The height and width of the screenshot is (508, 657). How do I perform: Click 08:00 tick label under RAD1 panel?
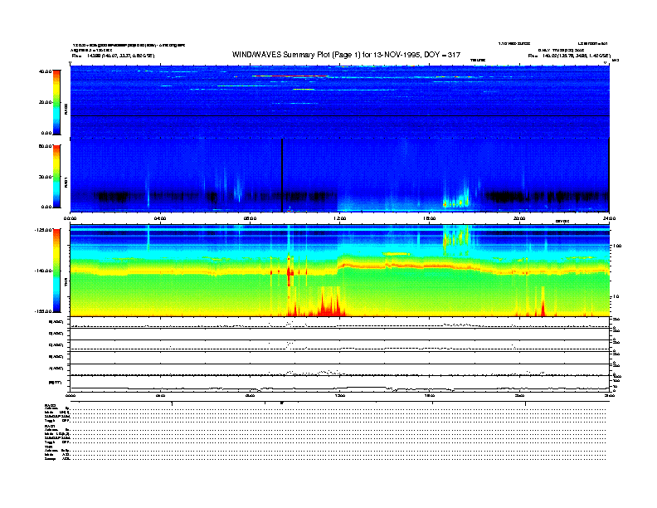pyautogui.click(x=250, y=218)
